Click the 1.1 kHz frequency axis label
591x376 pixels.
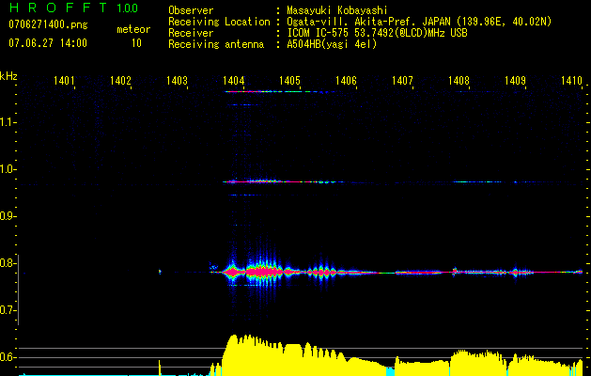[8, 122]
